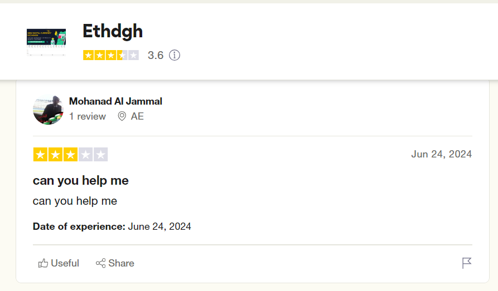Click the Useful button label
Screen dimensions: 498x291
tap(65, 263)
